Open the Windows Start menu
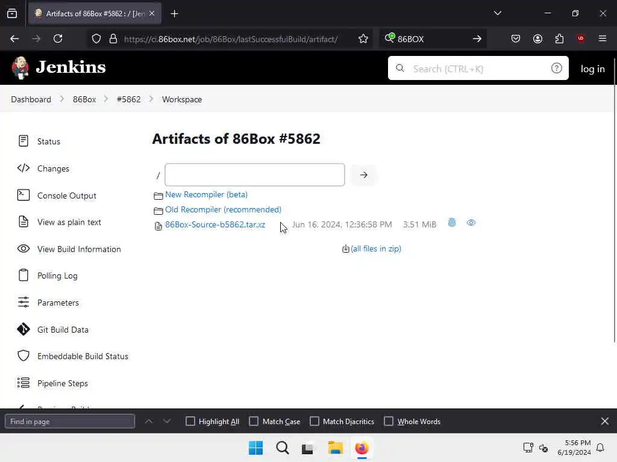Image resolution: width=617 pixels, height=462 pixels. click(255, 448)
